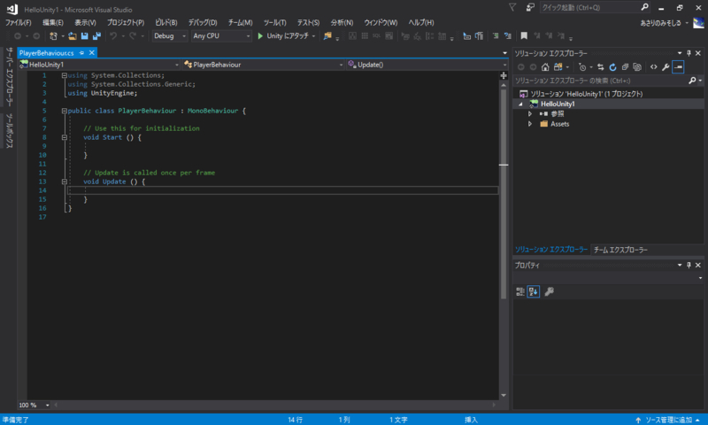Screen dimensions: 708x425
Task: Open ツールボックス side tab
Action: [10, 131]
